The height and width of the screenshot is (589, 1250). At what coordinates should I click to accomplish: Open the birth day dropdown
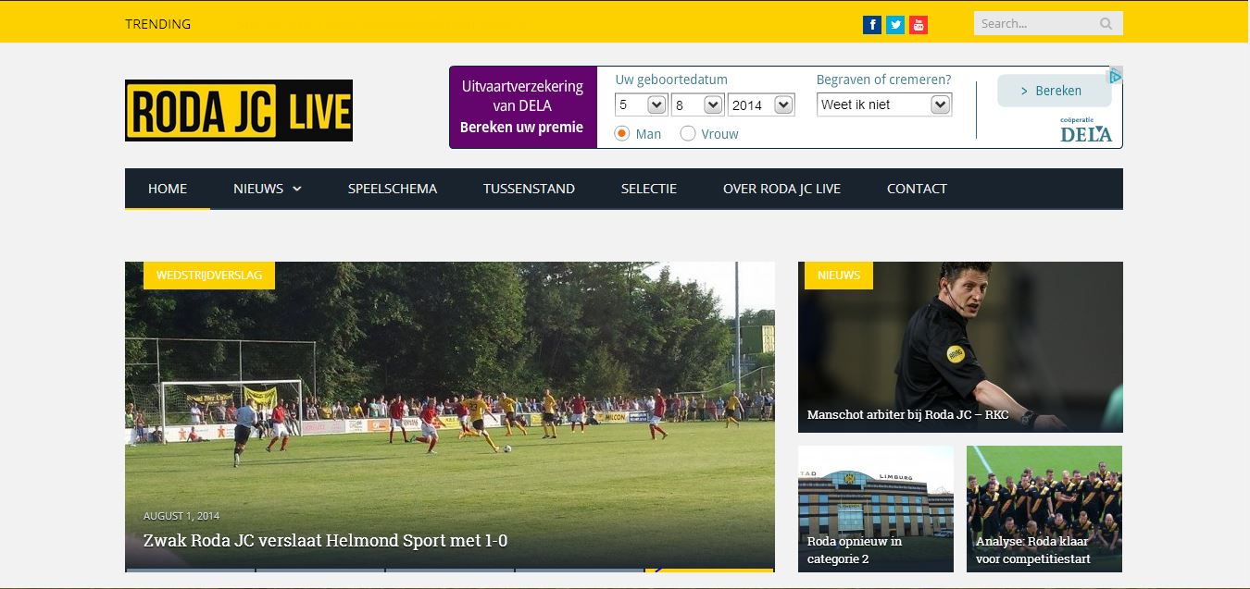642,104
